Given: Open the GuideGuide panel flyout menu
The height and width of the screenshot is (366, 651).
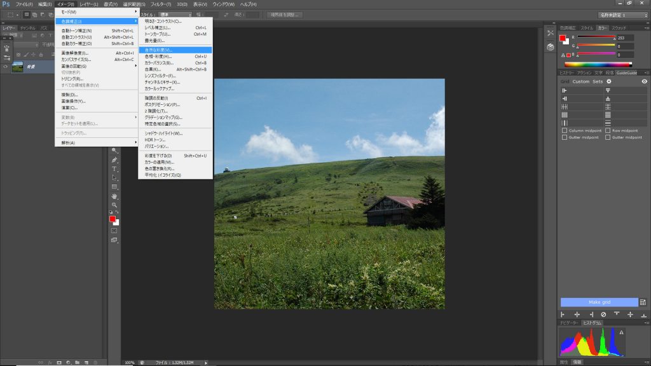Looking at the screenshot, I should (x=647, y=72).
